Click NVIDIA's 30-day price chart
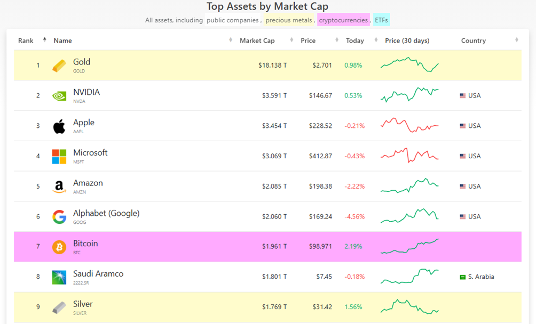The image size is (536, 324). 409,95
